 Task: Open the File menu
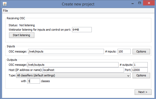point(5,11)
